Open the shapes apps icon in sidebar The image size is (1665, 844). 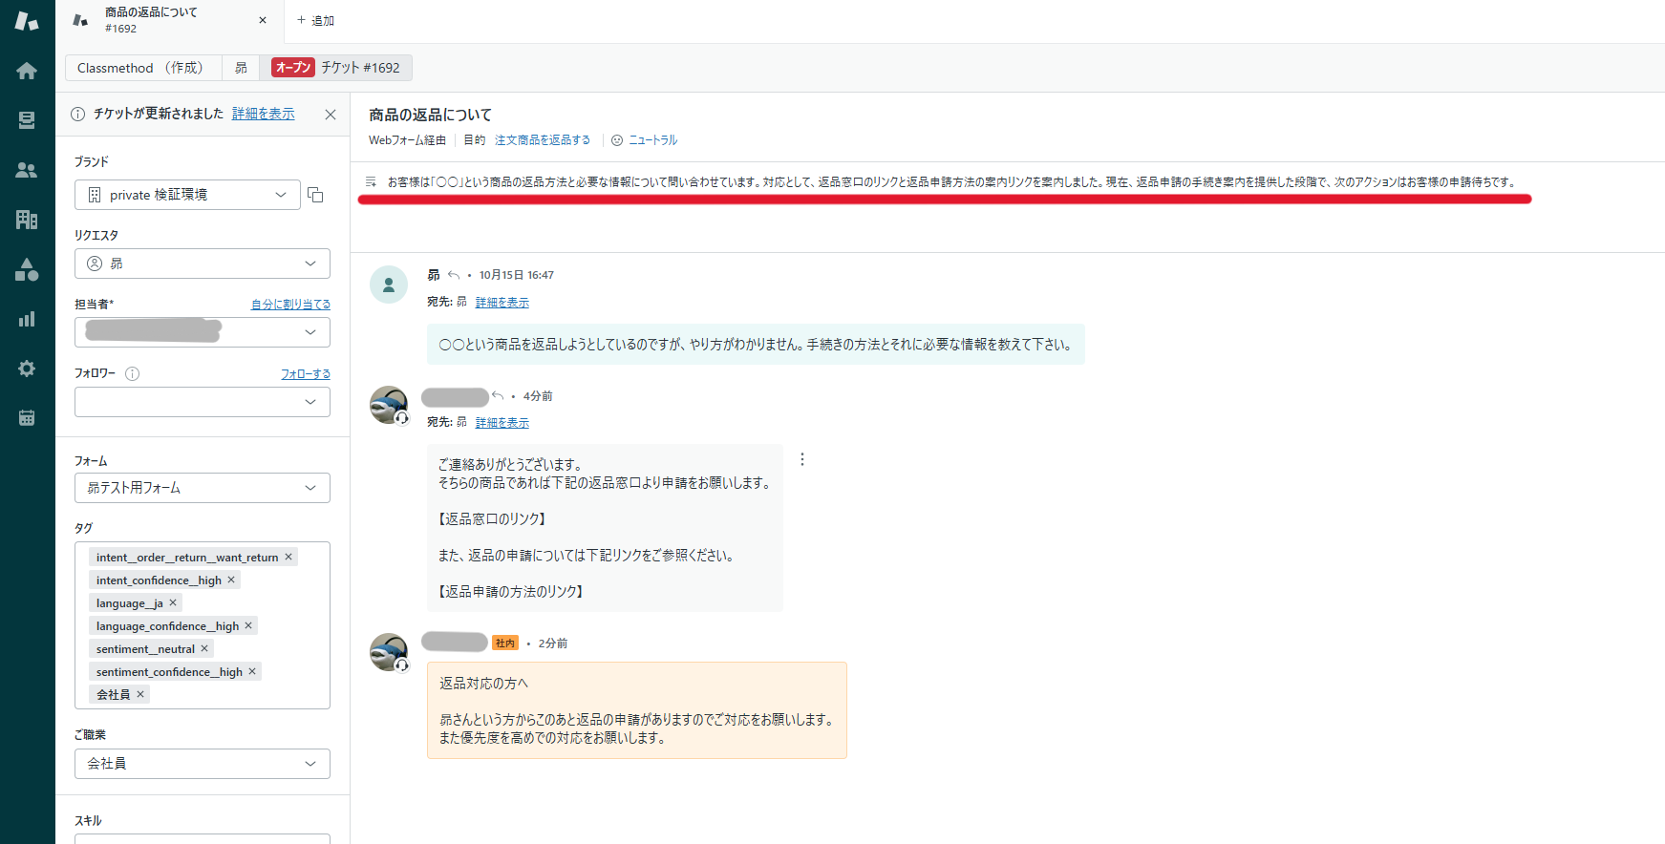click(27, 269)
